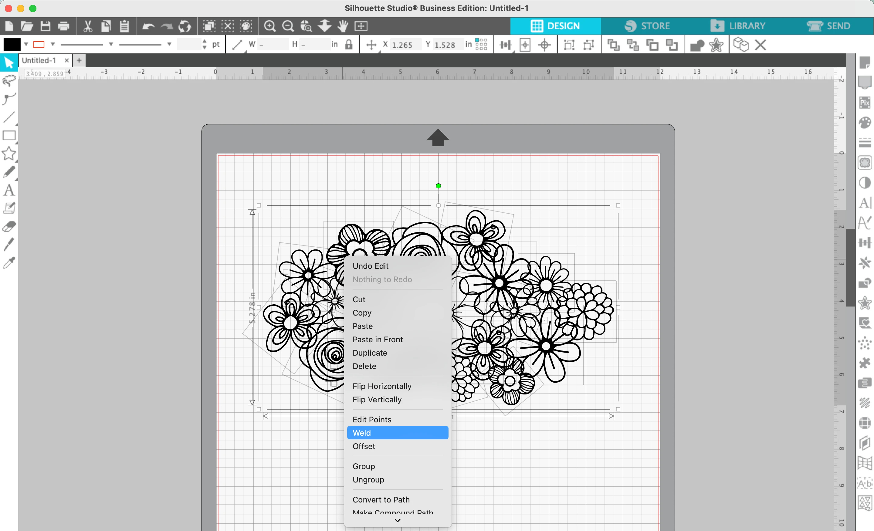
Task: Select Duplicate in the context menu
Action: 397,353
